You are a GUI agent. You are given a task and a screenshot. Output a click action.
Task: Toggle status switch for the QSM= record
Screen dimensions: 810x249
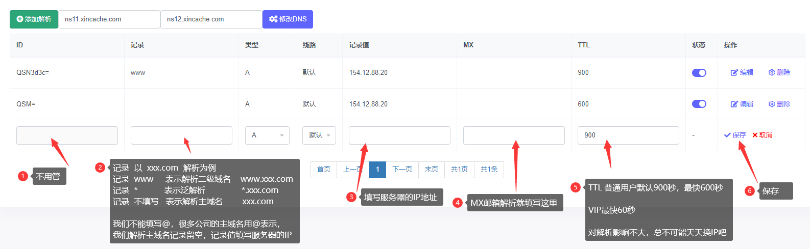click(x=699, y=104)
